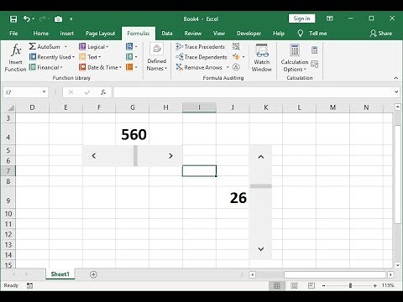
Task: Click Select All corner triangle
Action: point(10,107)
